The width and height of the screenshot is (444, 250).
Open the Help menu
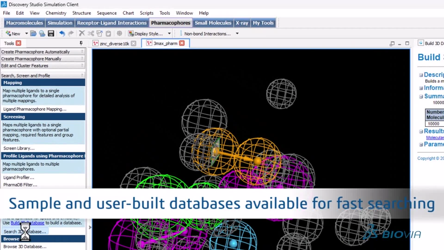click(x=203, y=13)
